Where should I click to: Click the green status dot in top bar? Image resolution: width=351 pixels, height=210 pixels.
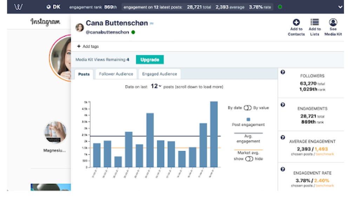click(280, 7)
